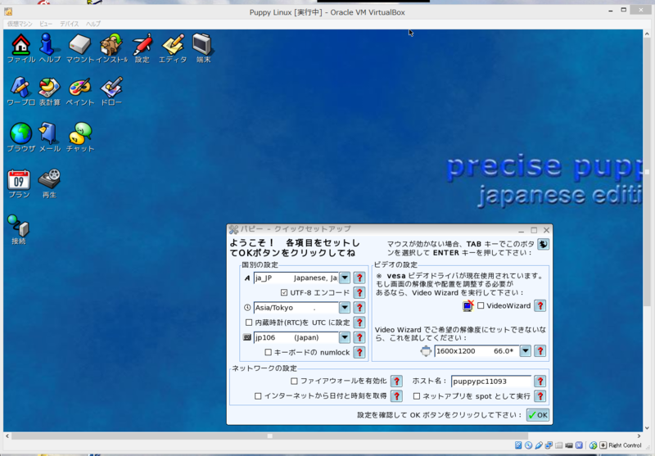Click help button next to ja_JP locale
This screenshot has height=456, width=655.
(x=359, y=278)
